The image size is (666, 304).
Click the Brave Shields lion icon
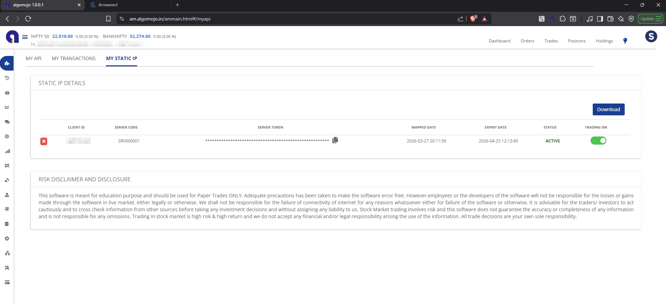[x=473, y=19]
